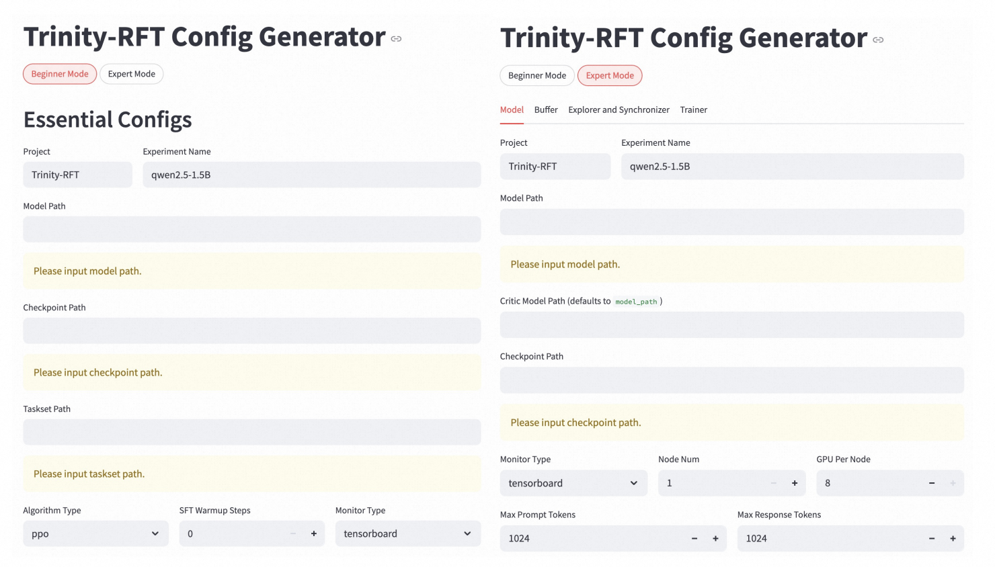Decrease GPU Per Node with the minus button

click(932, 483)
